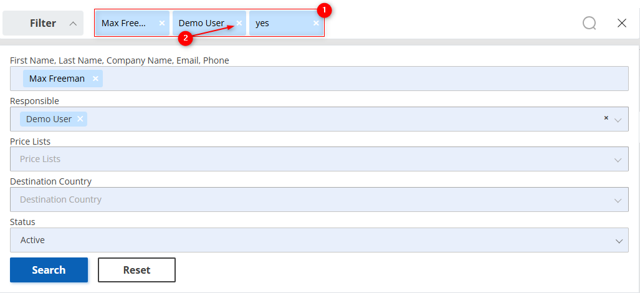
Task: Remove Max Freeman tag from name field
Action: 95,79
